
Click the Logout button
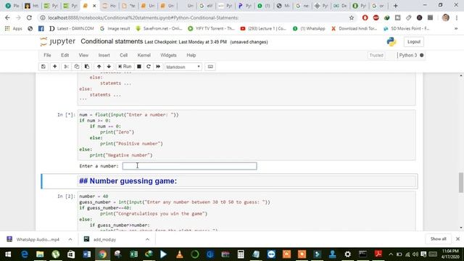click(414, 42)
